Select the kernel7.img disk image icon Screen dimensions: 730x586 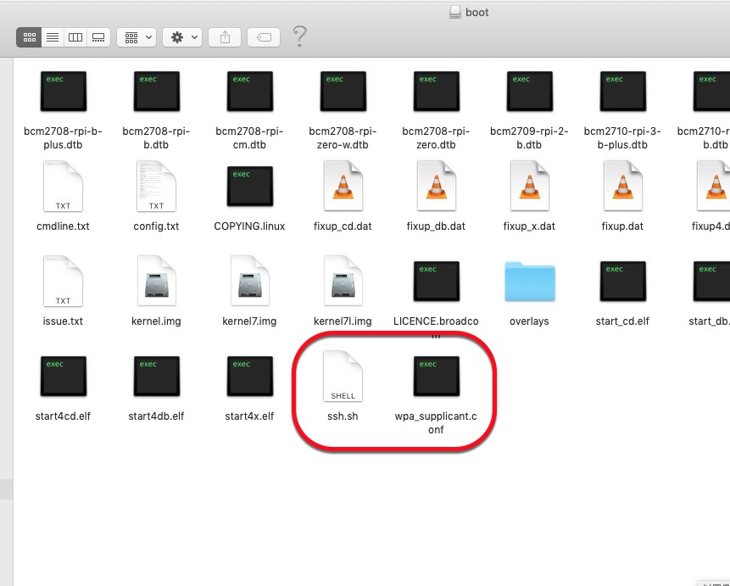(x=249, y=281)
